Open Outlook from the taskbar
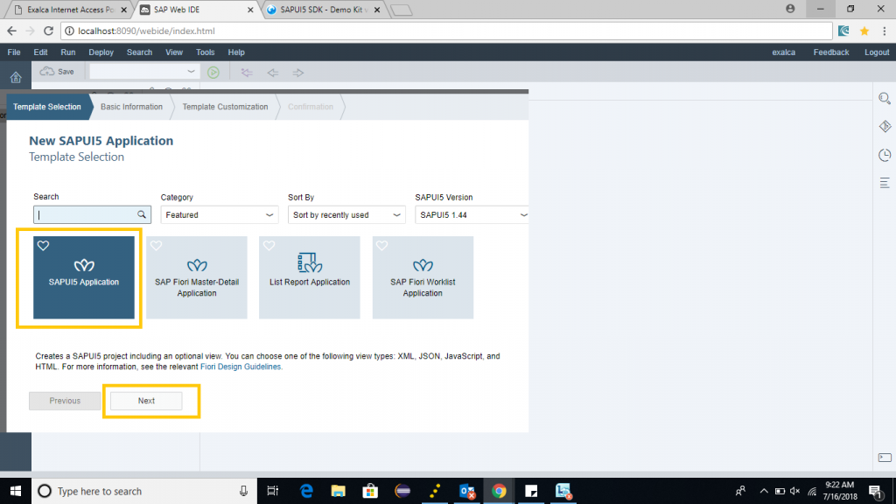This screenshot has height=504, width=896. pos(467,491)
